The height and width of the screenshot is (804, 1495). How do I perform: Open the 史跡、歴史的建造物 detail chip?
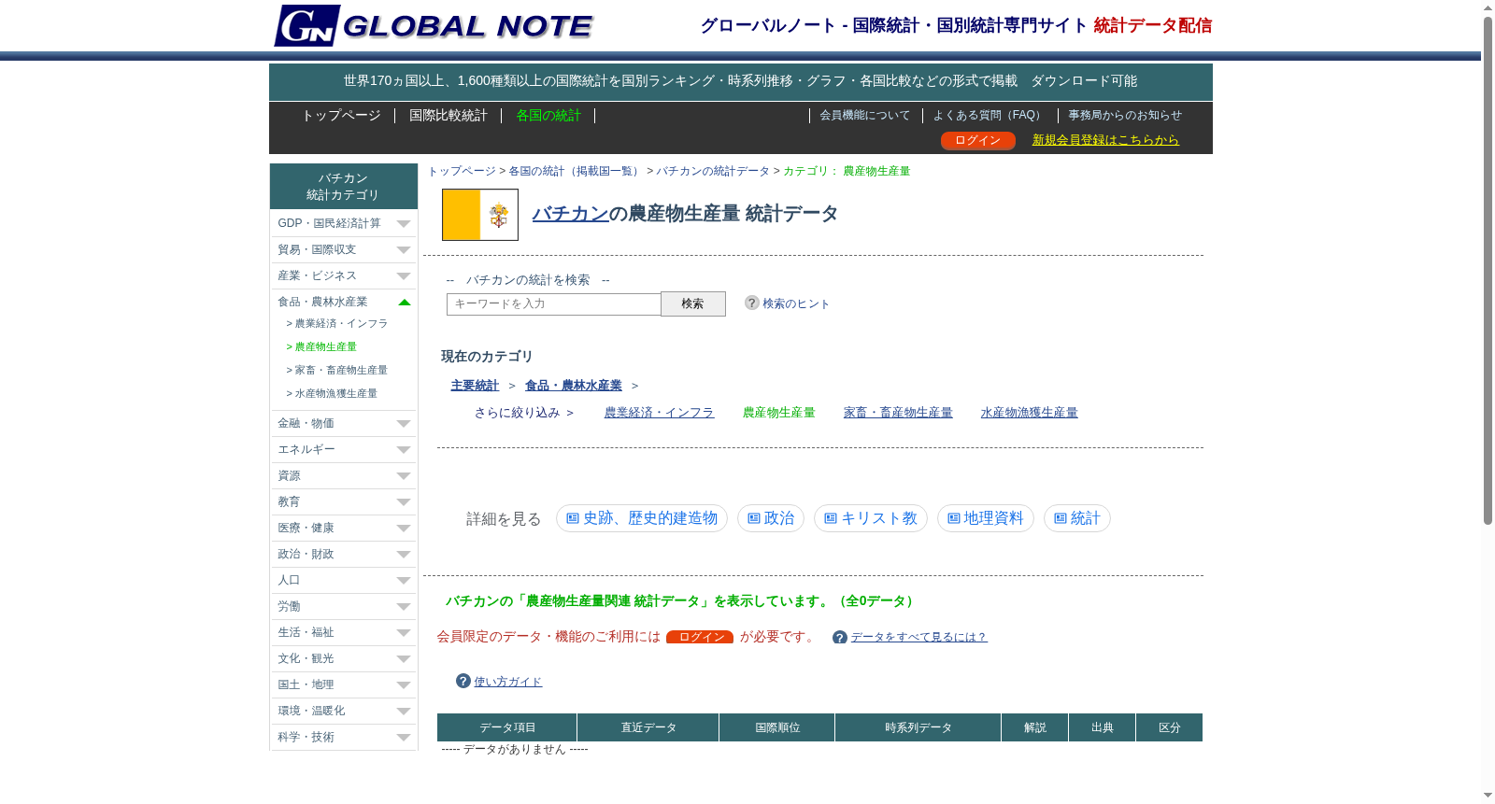point(642,518)
